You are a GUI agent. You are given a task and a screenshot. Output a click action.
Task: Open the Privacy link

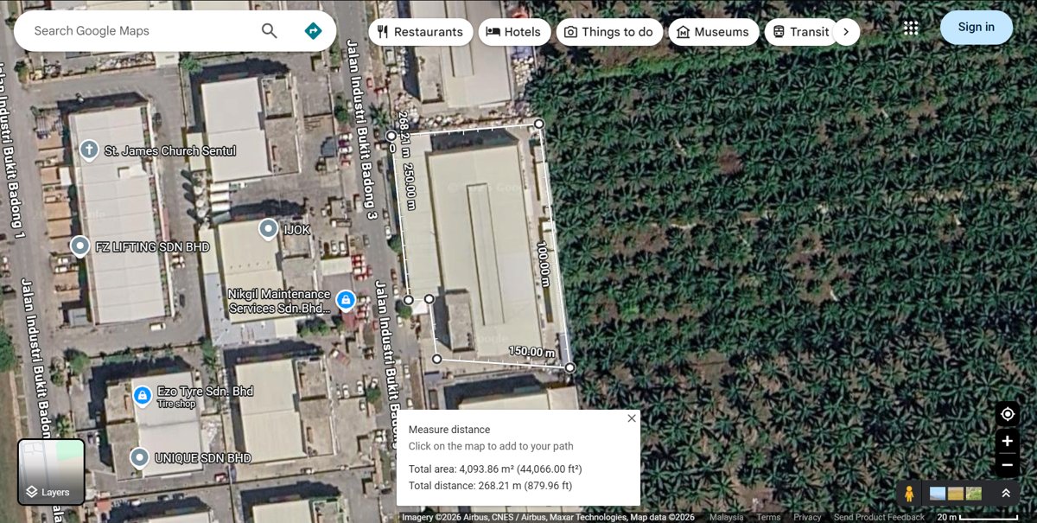coord(807,517)
